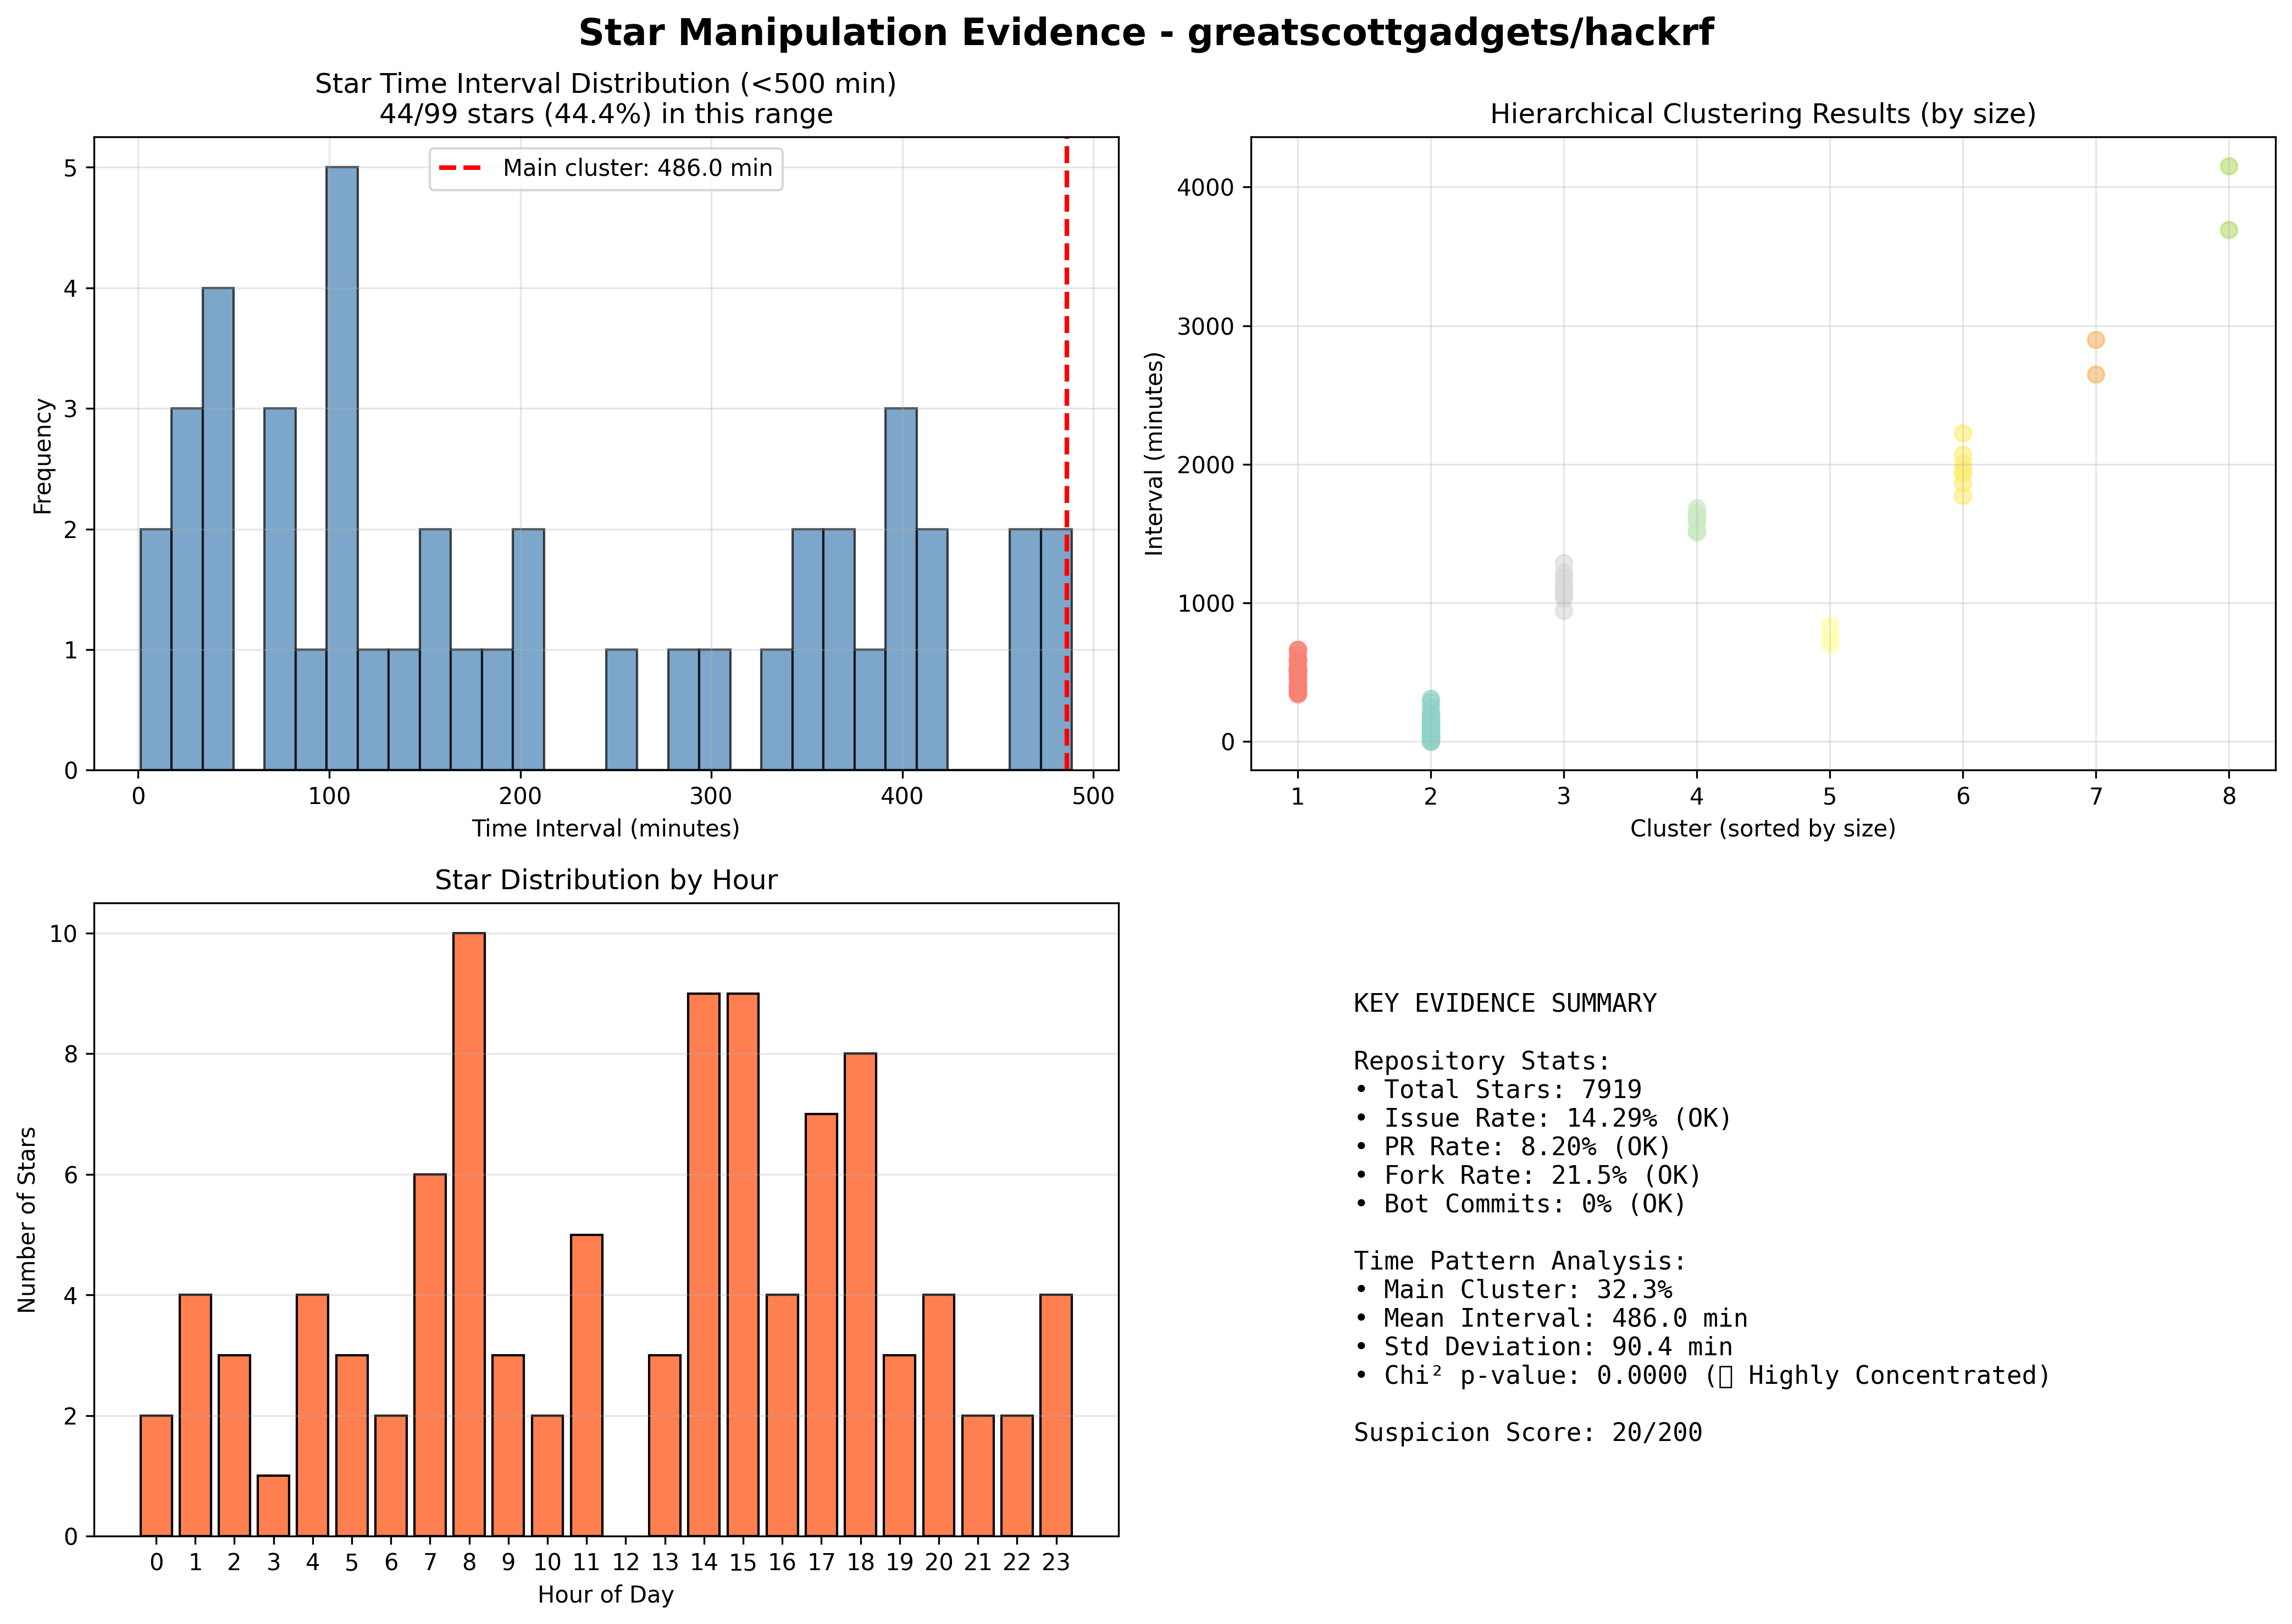Click the legend entry 'Main cluster: 486.0 min'
The image size is (2292, 1624).
pos(606,168)
